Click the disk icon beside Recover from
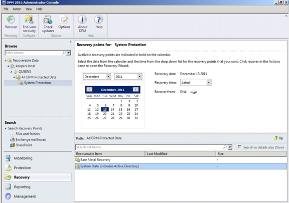This screenshot has width=289, height=203. pyautogui.click(x=194, y=92)
